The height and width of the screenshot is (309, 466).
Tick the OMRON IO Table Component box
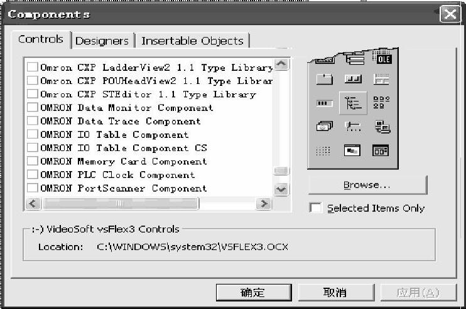33,134
